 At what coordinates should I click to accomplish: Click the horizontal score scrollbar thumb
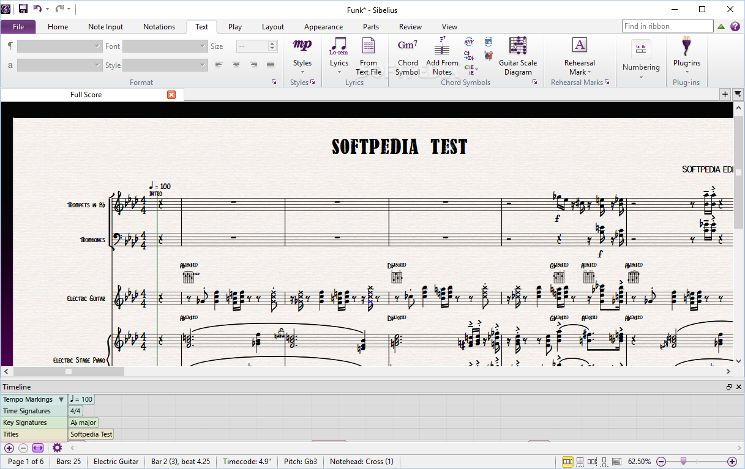[x=69, y=371]
